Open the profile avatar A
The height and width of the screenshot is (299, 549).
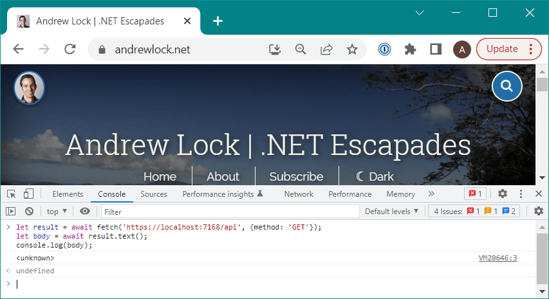click(462, 50)
